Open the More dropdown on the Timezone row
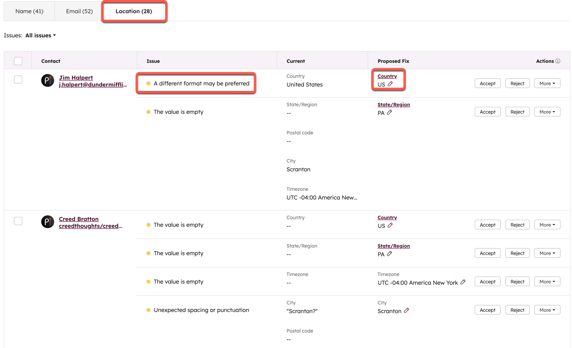572x348 pixels. point(547,281)
